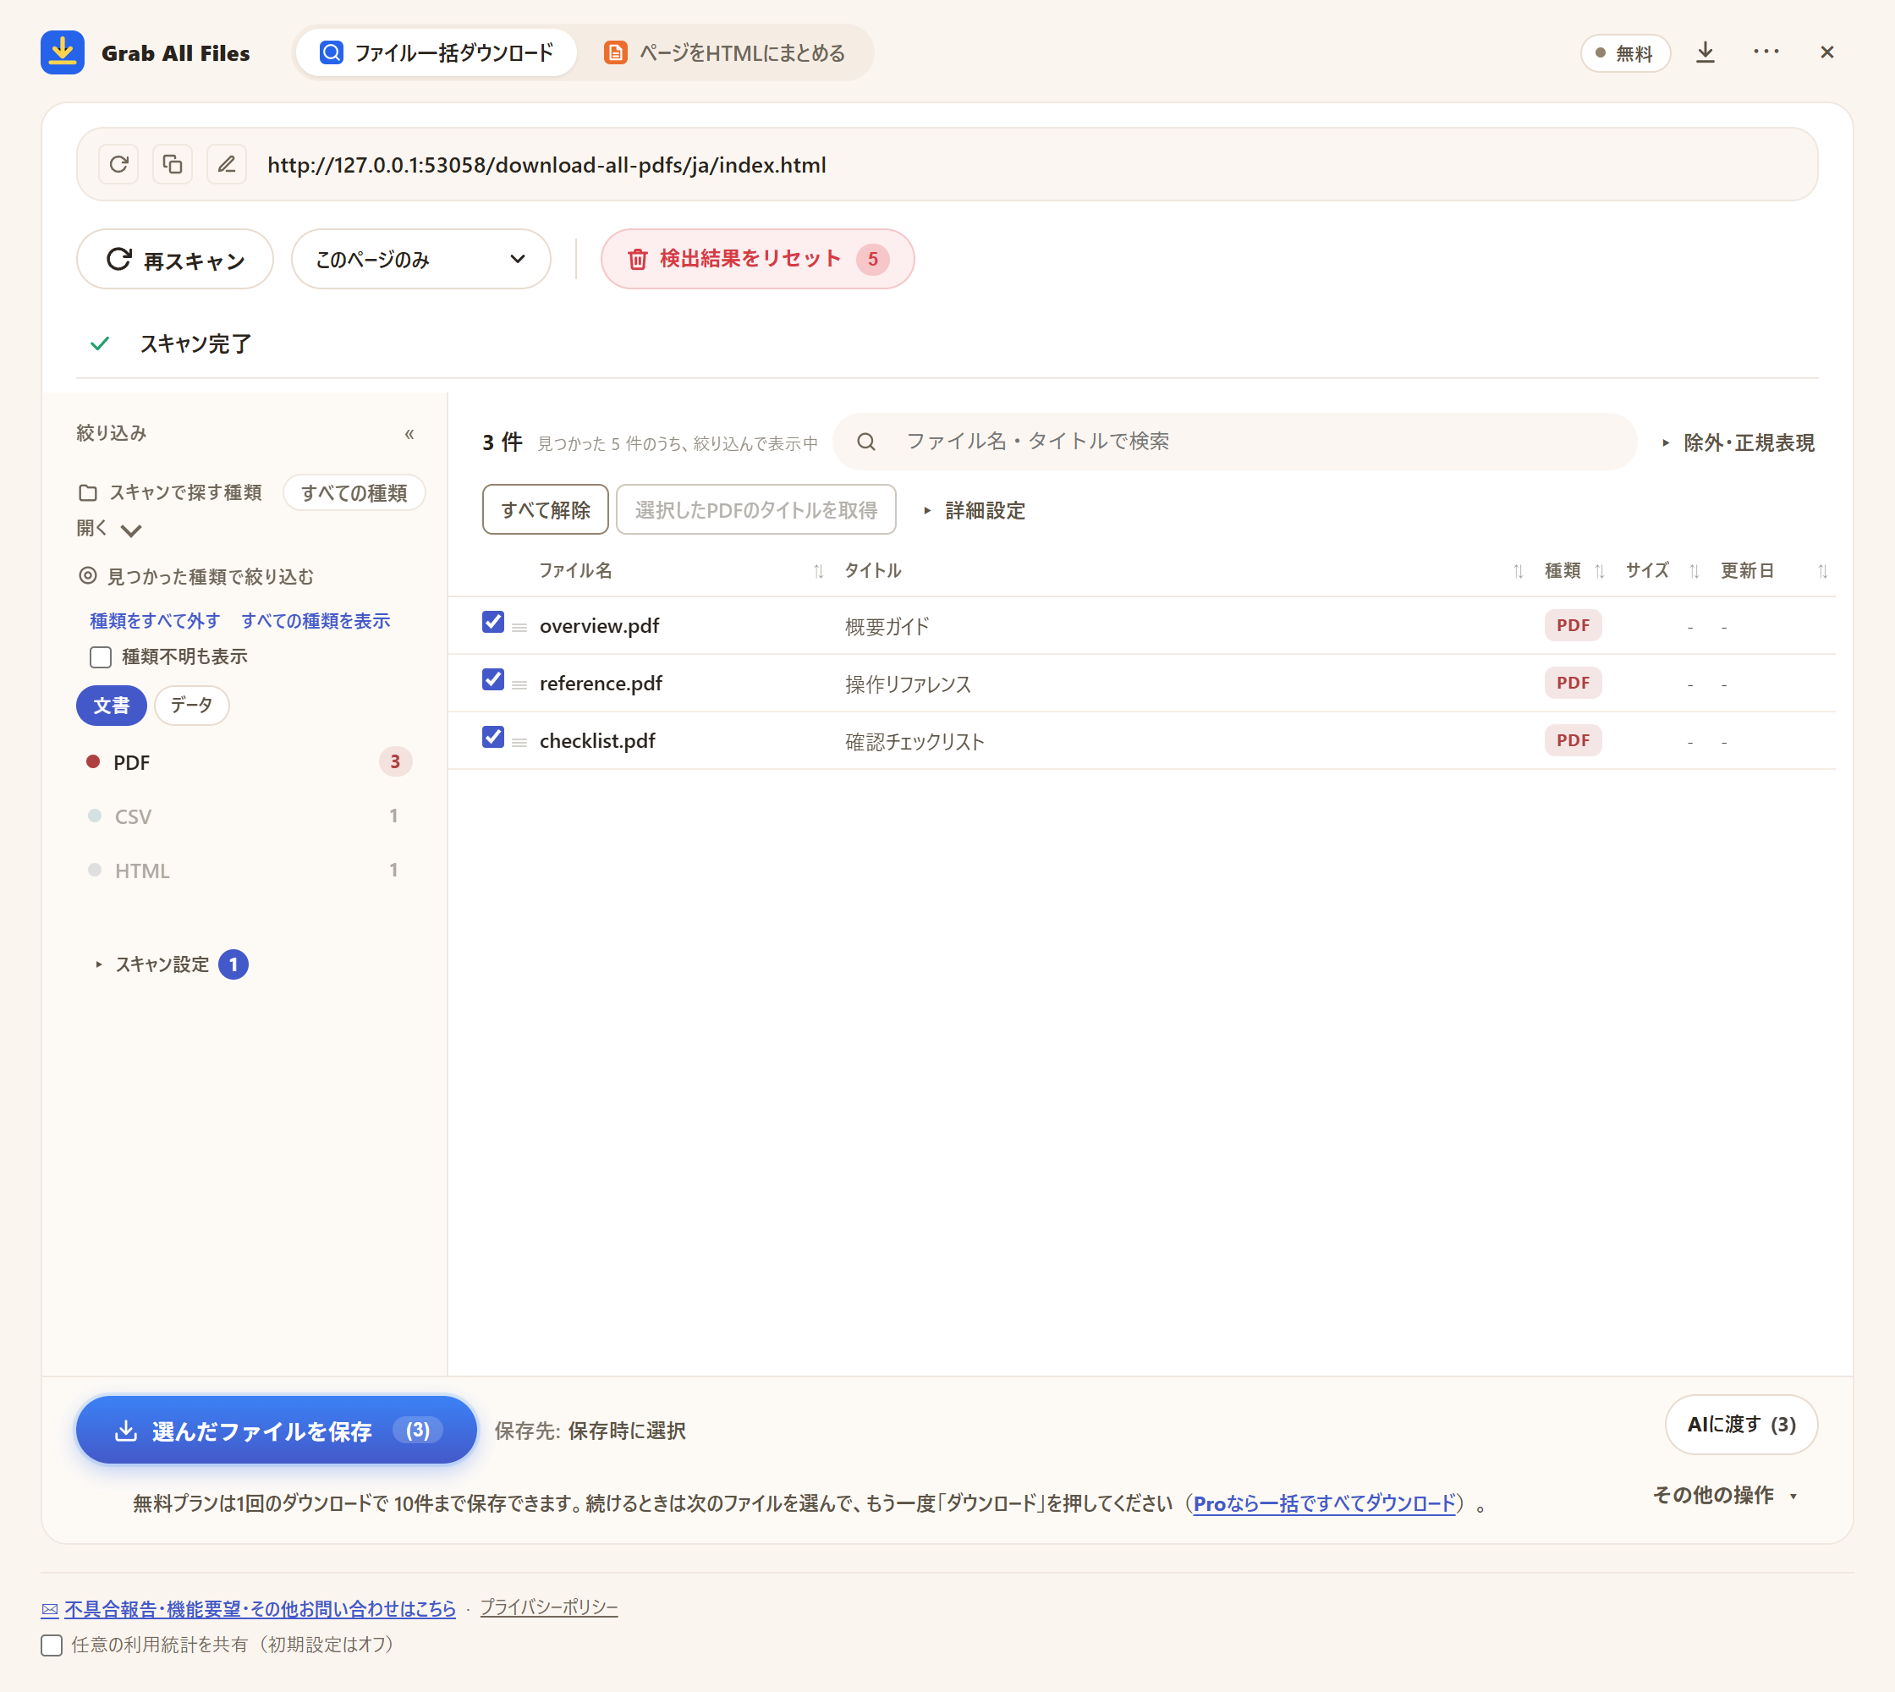Enable 種類不明も表示 checkbox
The width and height of the screenshot is (1895, 1692).
coord(101,657)
